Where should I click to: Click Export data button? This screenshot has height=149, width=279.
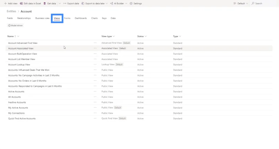pos(71,3)
